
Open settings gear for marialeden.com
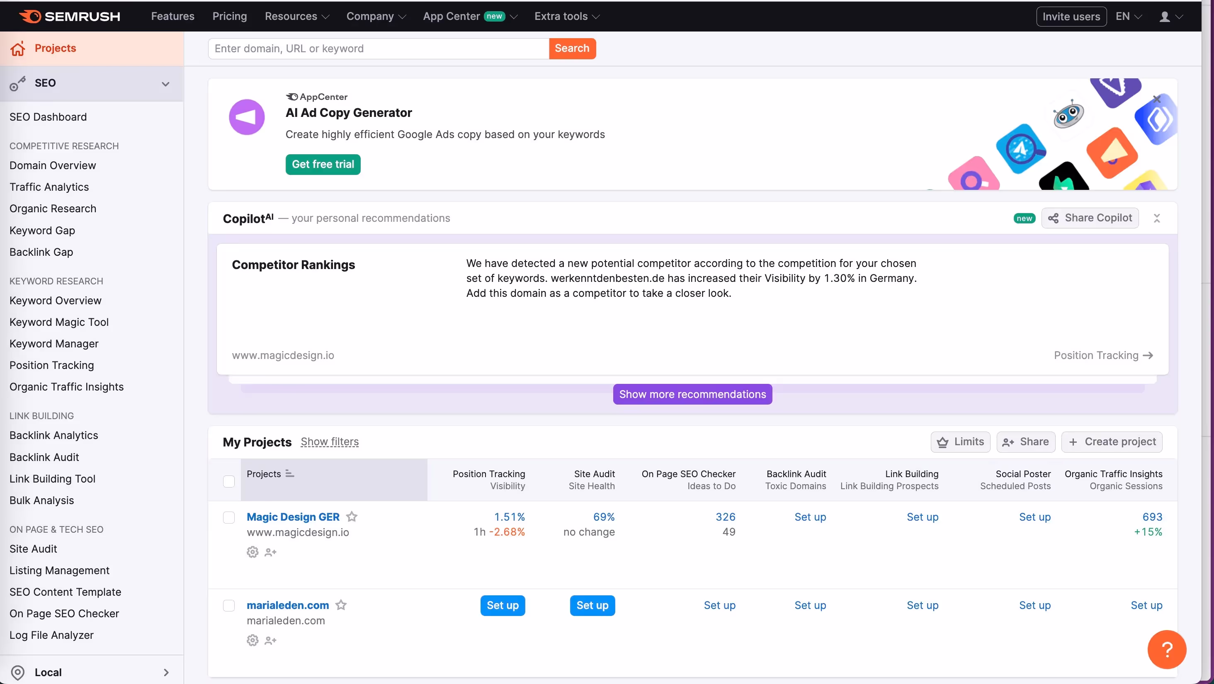[x=253, y=640]
